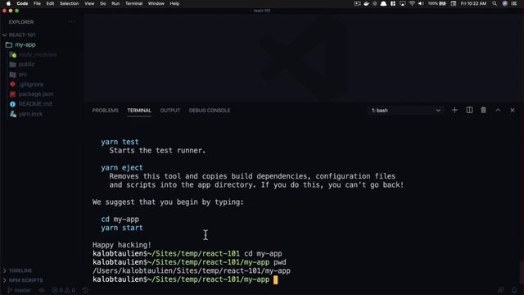Click the 'yarn eject' command text
The image size is (524, 295).
[122, 167]
